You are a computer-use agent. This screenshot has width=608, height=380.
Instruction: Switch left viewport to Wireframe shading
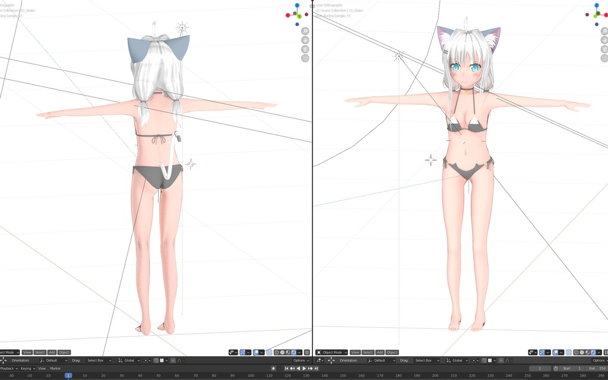click(x=276, y=352)
